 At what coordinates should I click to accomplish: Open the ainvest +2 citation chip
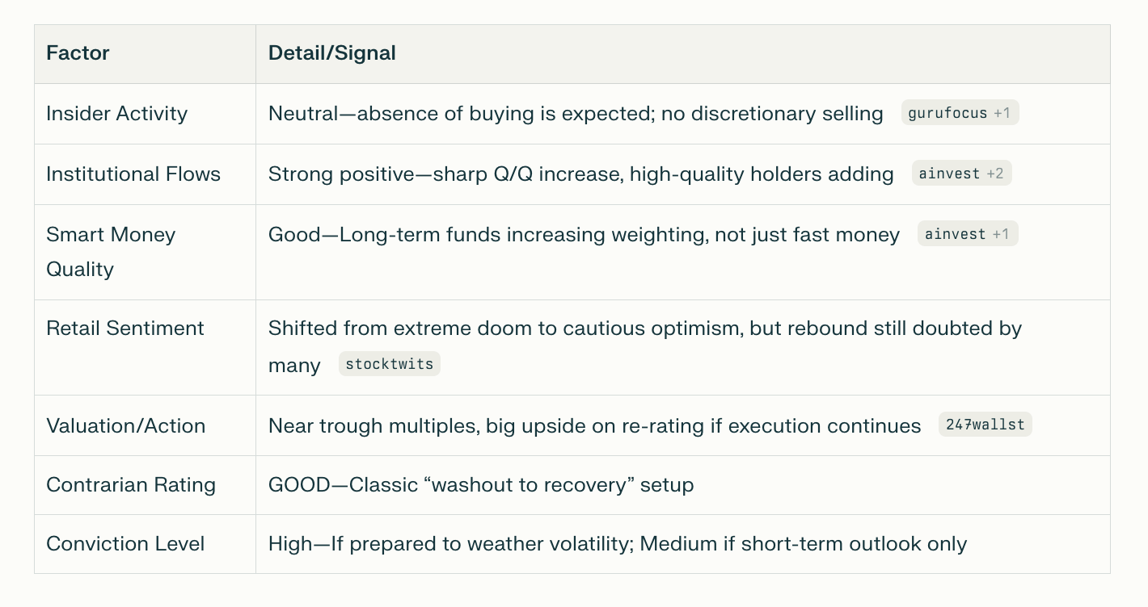[961, 174]
